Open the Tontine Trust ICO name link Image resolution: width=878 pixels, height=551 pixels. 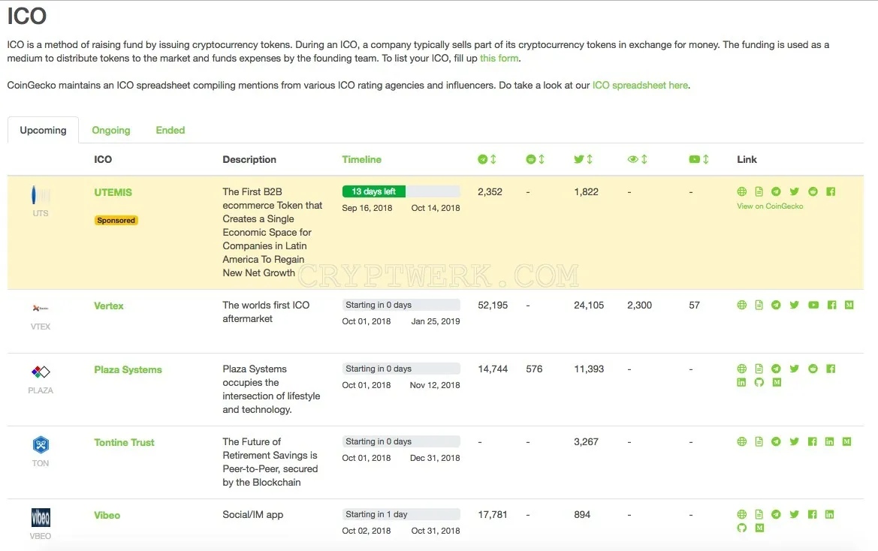pyautogui.click(x=124, y=442)
